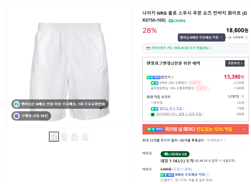Viewport: 251px width, 184px height.
Task: Expand 라인프렌즈 카드 추가 적립 details
Action: click(210, 48)
